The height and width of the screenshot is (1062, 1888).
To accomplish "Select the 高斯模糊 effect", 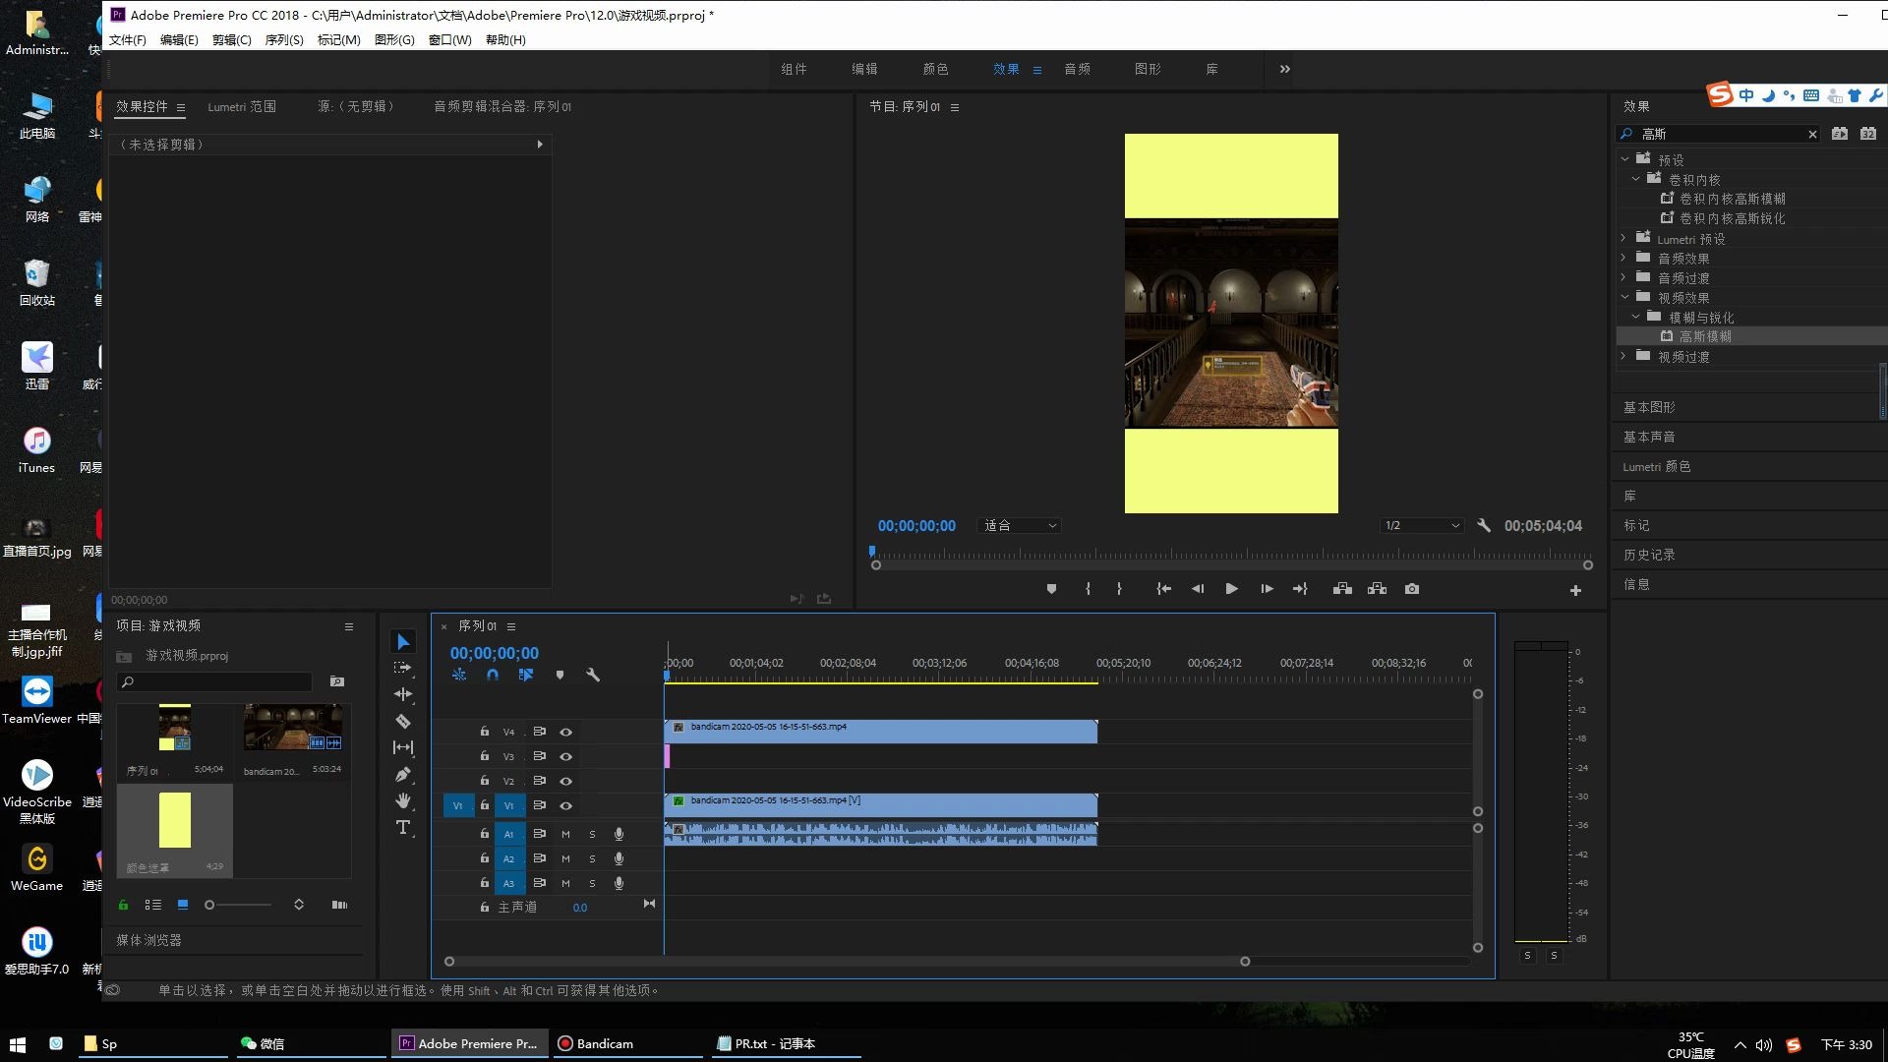I will pyautogui.click(x=1704, y=336).
